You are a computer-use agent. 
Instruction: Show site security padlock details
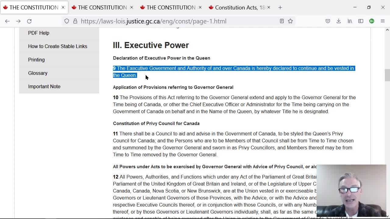75,21
